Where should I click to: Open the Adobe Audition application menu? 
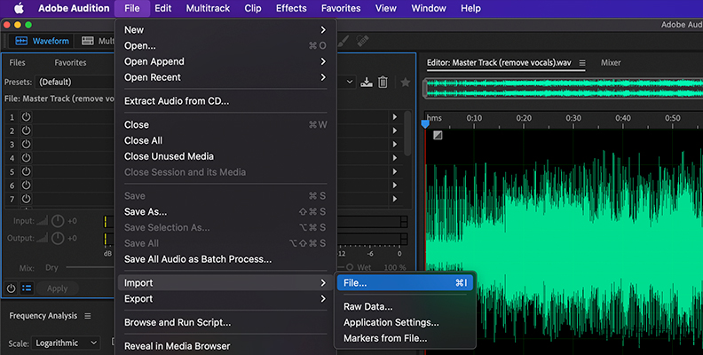tap(74, 8)
